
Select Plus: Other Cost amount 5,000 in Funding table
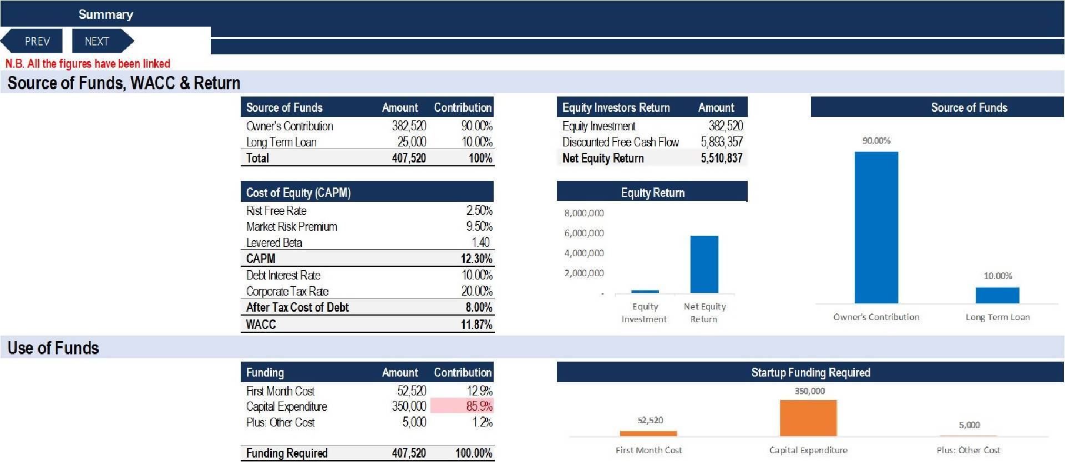click(x=414, y=422)
